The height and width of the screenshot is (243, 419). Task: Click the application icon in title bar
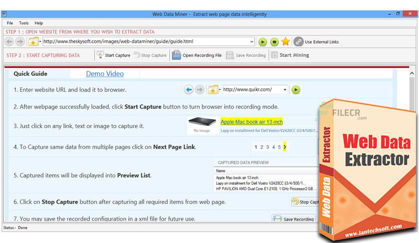pyautogui.click(x=5, y=14)
